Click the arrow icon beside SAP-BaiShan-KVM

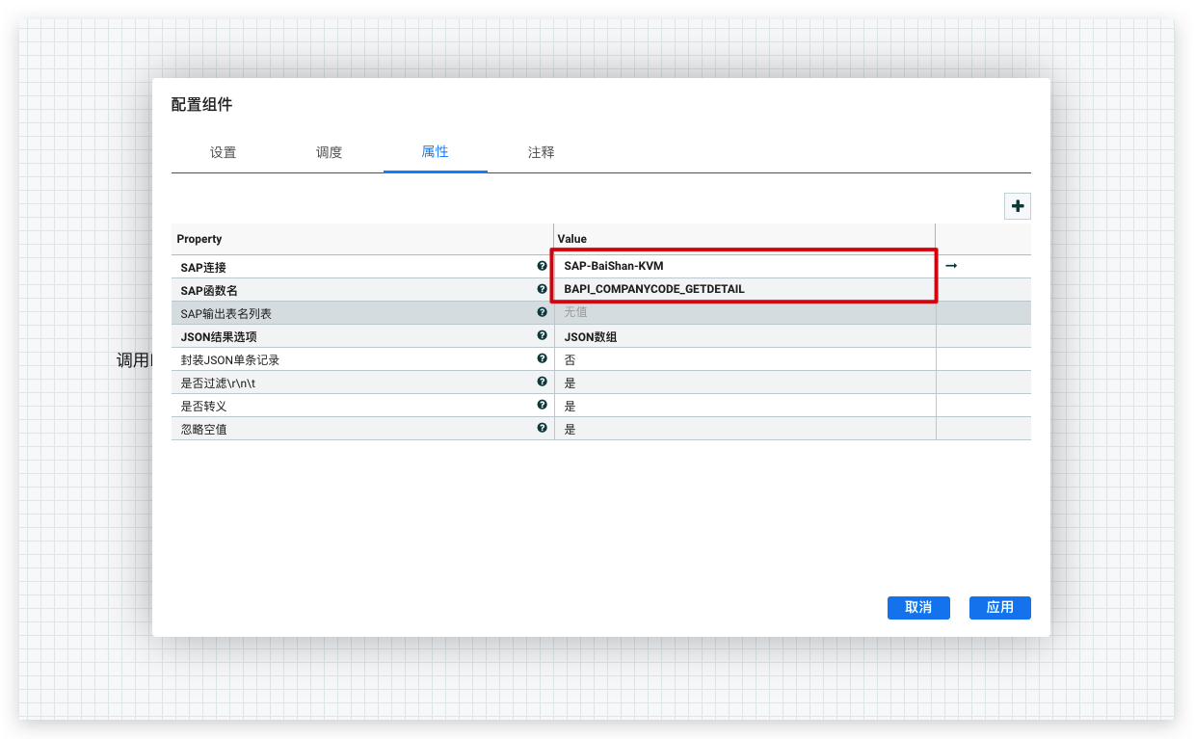pos(951,266)
